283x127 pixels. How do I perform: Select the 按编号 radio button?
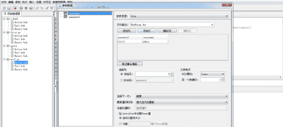(x=121, y=74)
